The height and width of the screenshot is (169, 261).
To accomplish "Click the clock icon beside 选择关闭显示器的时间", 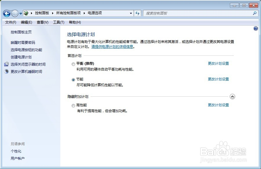I will (6, 64).
